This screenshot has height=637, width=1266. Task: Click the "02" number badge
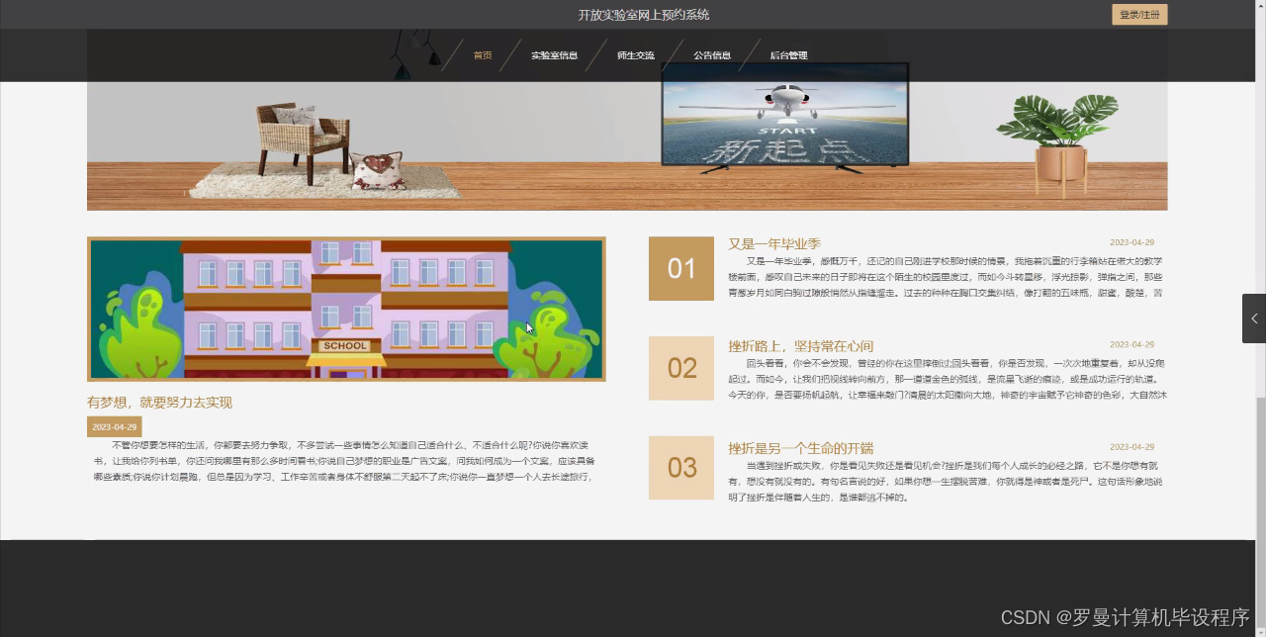pos(681,368)
